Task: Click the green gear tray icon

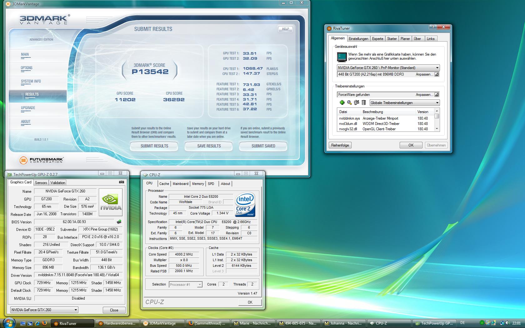Action: pos(482,323)
